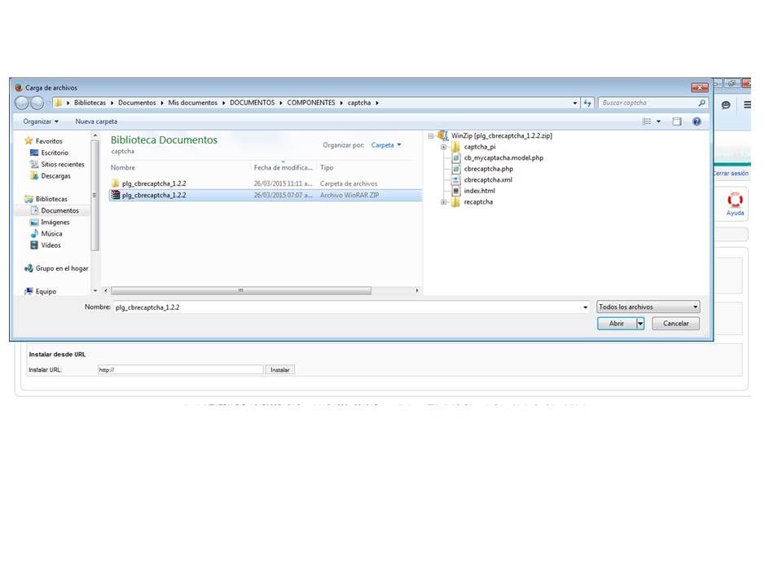Viewport: 782px width, 587px height.
Task: Toggle the preview pane icon
Action: (677, 121)
